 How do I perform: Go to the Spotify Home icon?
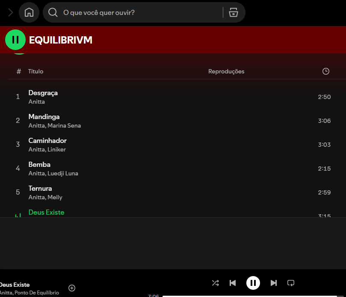click(x=29, y=12)
